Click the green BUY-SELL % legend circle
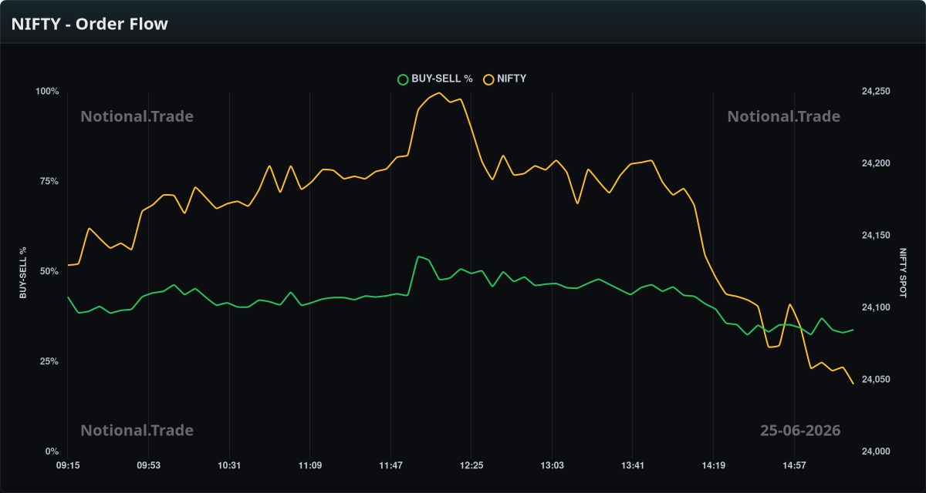Screen dimensions: 926x493 (402, 79)
